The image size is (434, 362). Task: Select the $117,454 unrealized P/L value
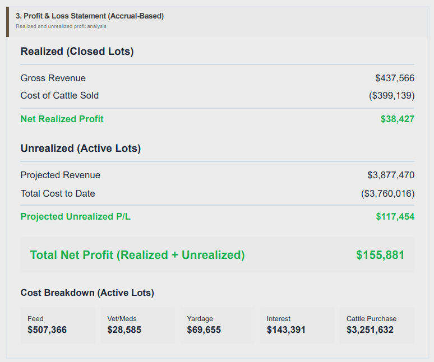click(x=395, y=216)
